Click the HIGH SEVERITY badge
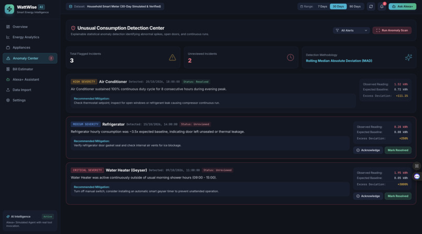 pyautogui.click(x=84, y=82)
